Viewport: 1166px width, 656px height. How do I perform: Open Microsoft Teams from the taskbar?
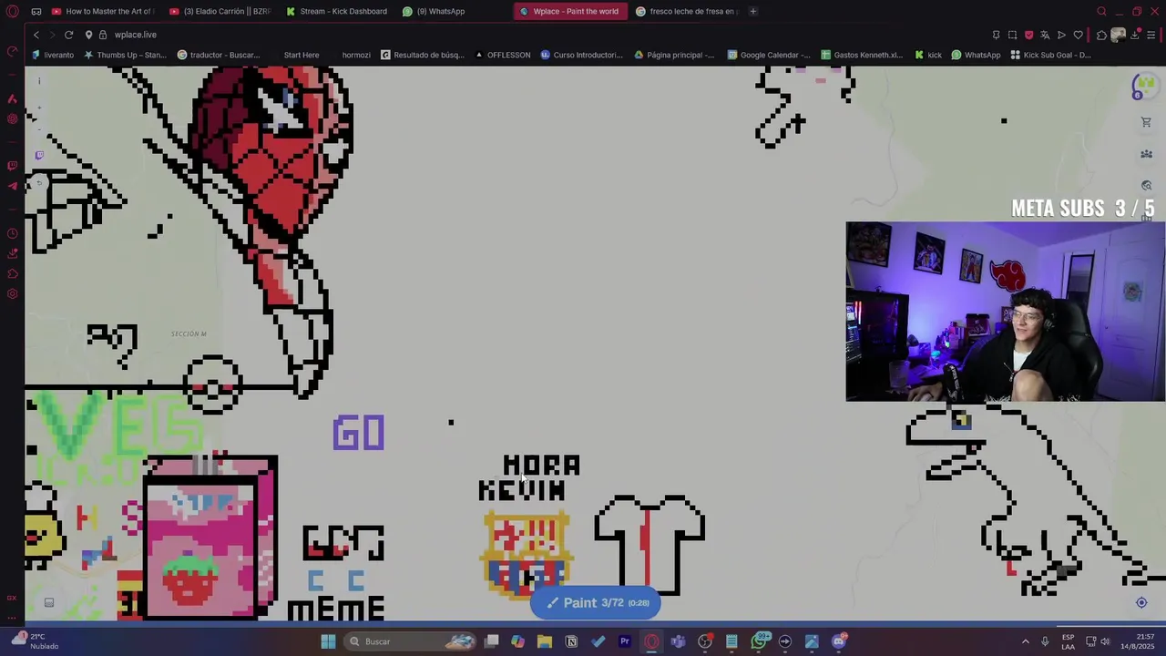pos(678,641)
